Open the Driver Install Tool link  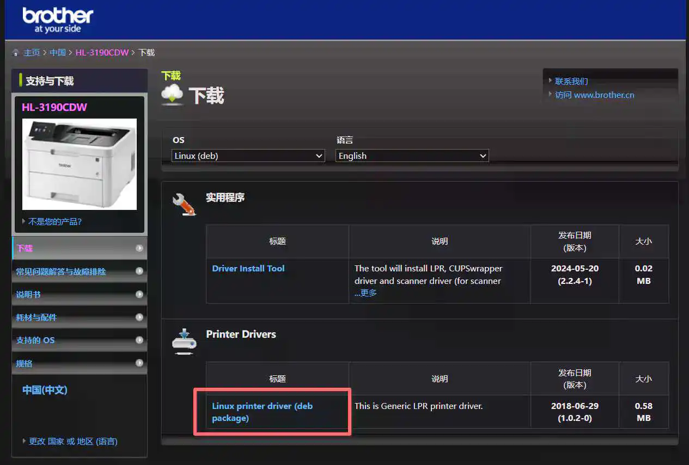click(x=248, y=268)
